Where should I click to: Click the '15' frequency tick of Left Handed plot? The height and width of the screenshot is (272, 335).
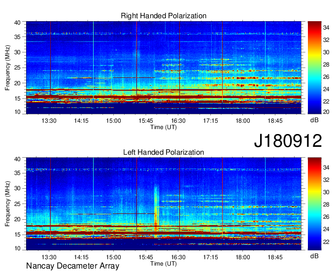pyautogui.click(x=17, y=235)
